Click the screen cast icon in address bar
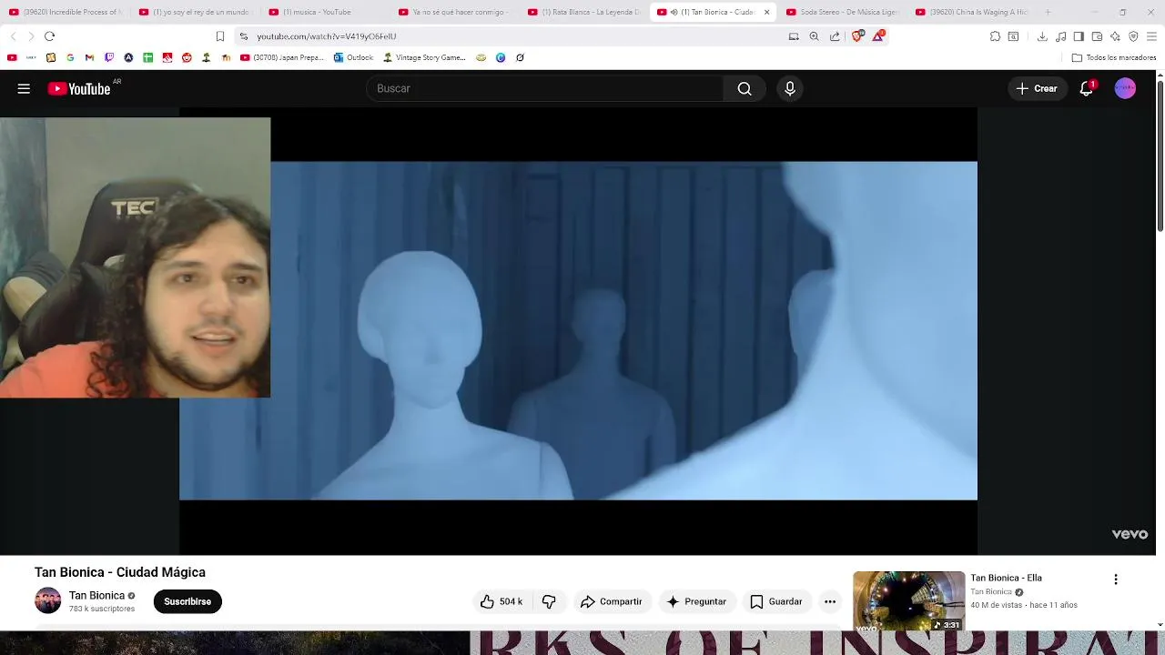The width and height of the screenshot is (1165, 655). pos(794,36)
